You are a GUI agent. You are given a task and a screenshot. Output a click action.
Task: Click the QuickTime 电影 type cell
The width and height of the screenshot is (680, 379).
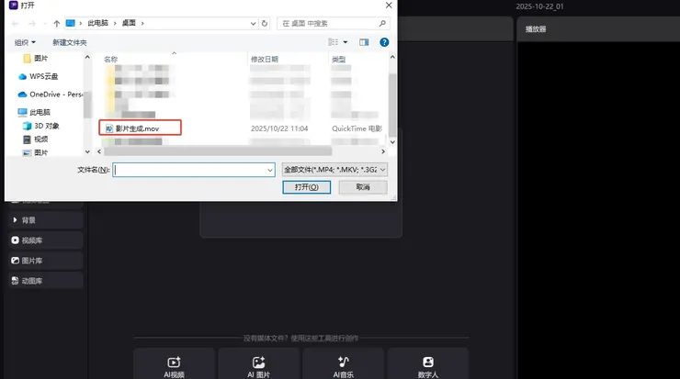(357, 128)
